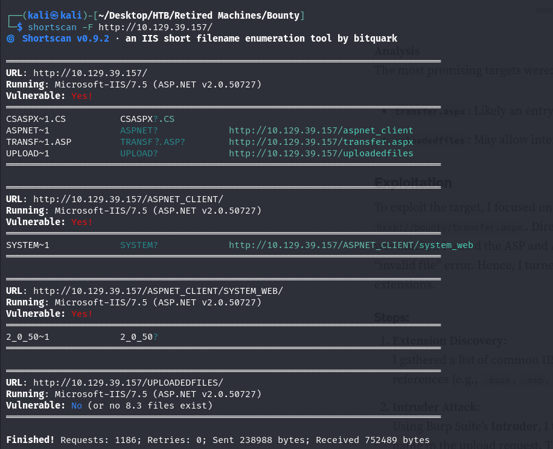Click the first red 'Yes!' vulnerable status
This screenshot has height=449, width=553.
[x=82, y=96]
